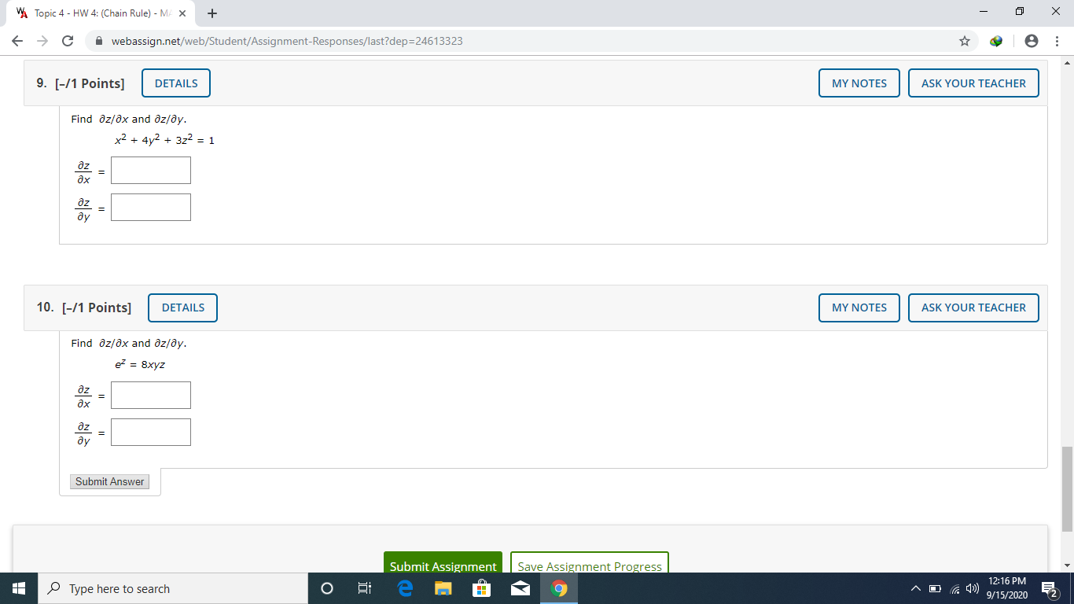Open Microsoft Store from the taskbar
This screenshot has width=1074, height=604.
click(482, 587)
